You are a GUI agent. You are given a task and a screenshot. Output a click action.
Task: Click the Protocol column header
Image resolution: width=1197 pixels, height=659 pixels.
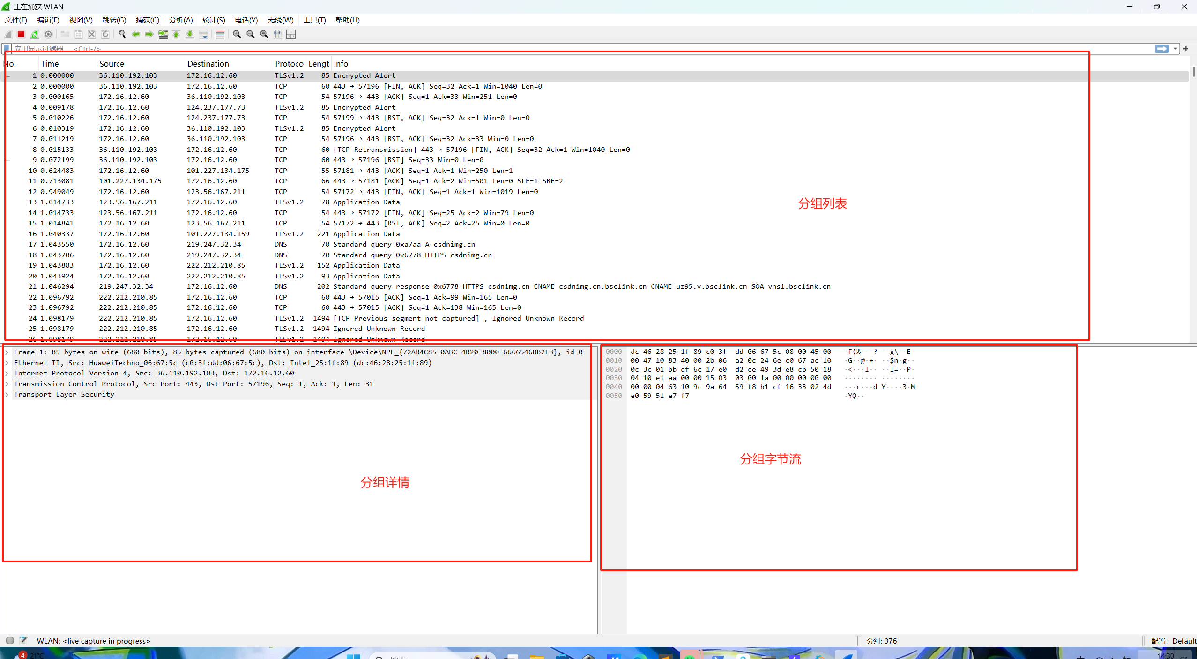[289, 64]
